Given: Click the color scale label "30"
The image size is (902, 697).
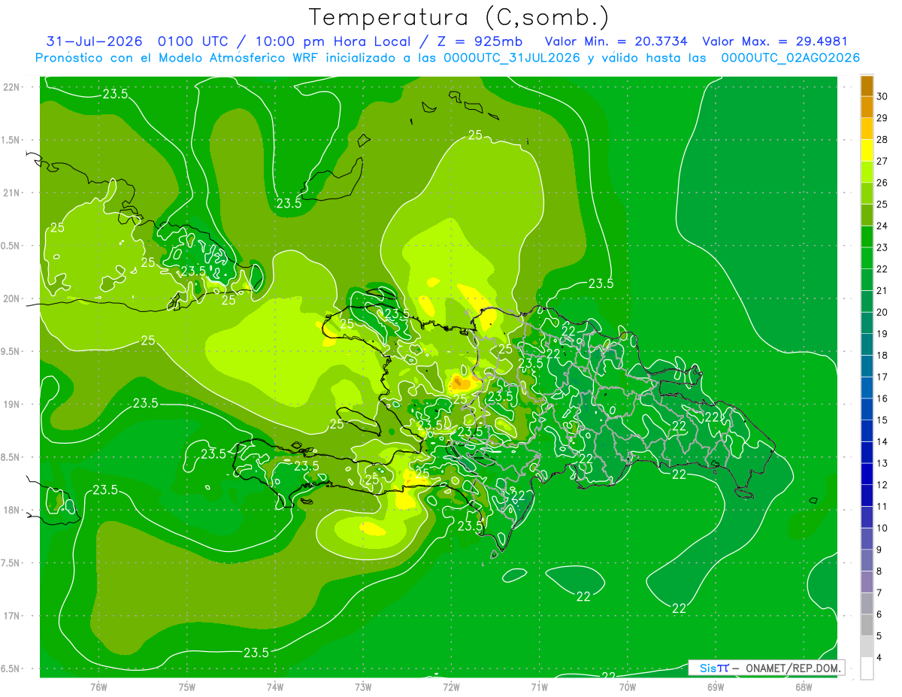Looking at the screenshot, I should [x=882, y=97].
